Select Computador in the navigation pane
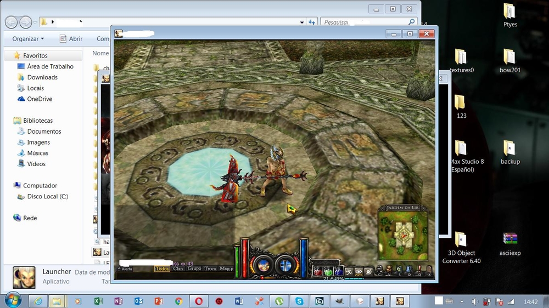549x308 pixels. 40,186
